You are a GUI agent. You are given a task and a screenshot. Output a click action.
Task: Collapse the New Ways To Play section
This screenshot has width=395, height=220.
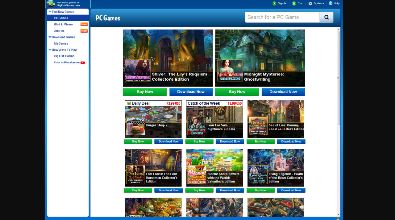click(50, 50)
